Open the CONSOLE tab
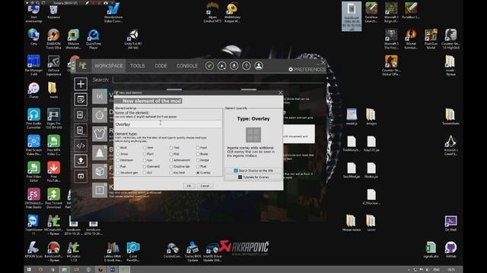This screenshot has height=273, width=487. coord(187,66)
